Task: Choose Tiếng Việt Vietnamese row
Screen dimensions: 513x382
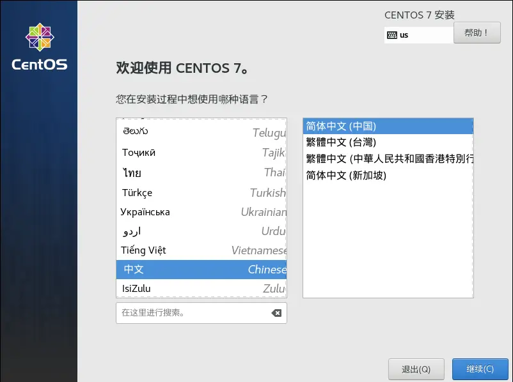Action: pyautogui.click(x=201, y=250)
